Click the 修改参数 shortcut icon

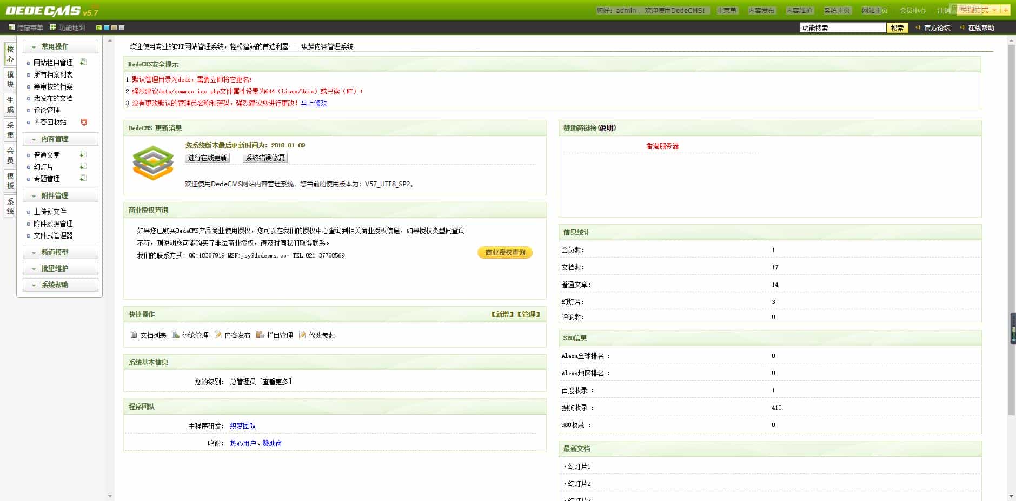pos(302,335)
